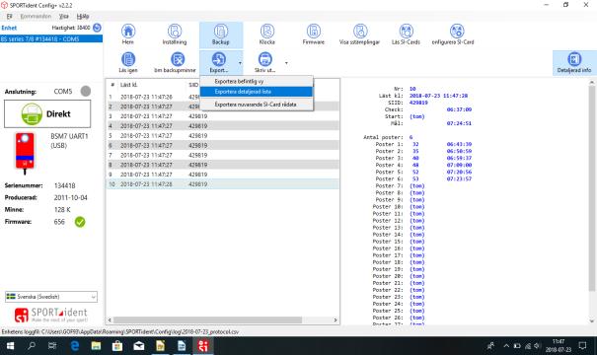Click the refresh icon beside Hastighet 38400
Screen dimensions: 597x355
pyautogui.click(x=97, y=28)
